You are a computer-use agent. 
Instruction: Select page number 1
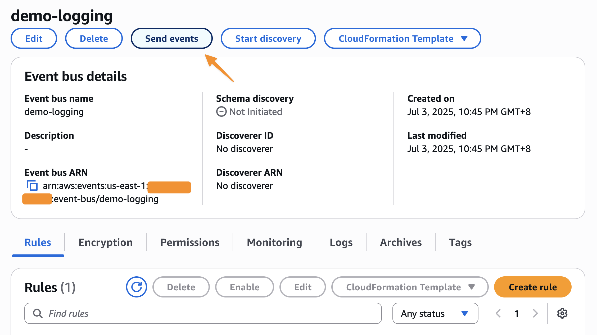point(517,313)
